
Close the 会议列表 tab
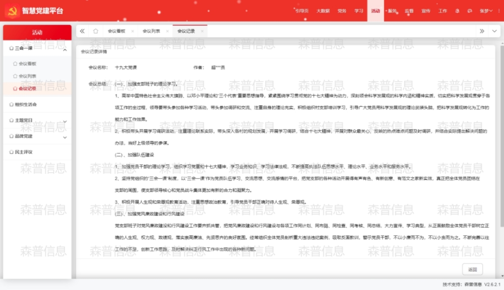[x=167, y=31]
